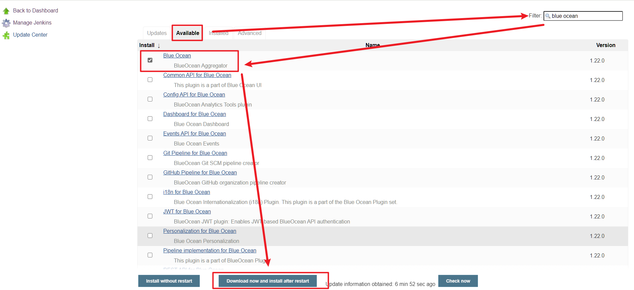Click the "Blue Ocean Personalization" description text
Screen dimensions: 634x290
pos(207,241)
